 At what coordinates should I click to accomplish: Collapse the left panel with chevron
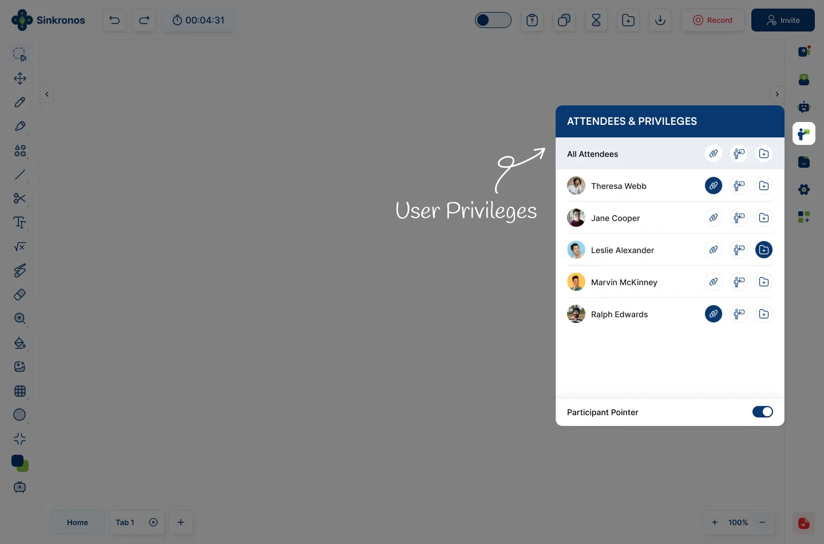tap(47, 94)
